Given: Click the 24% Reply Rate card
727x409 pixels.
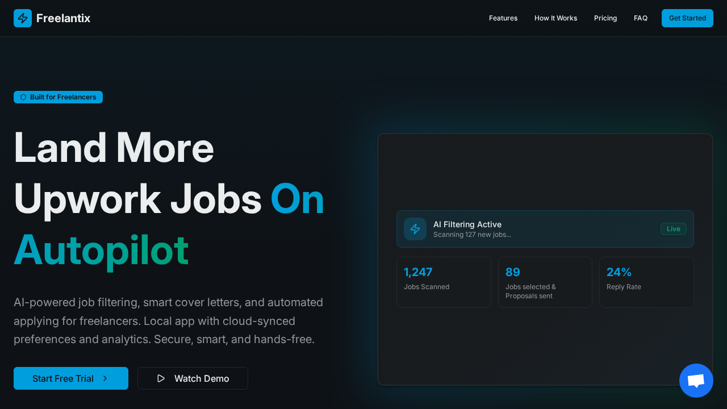Looking at the screenshot, I should [646, 282].
